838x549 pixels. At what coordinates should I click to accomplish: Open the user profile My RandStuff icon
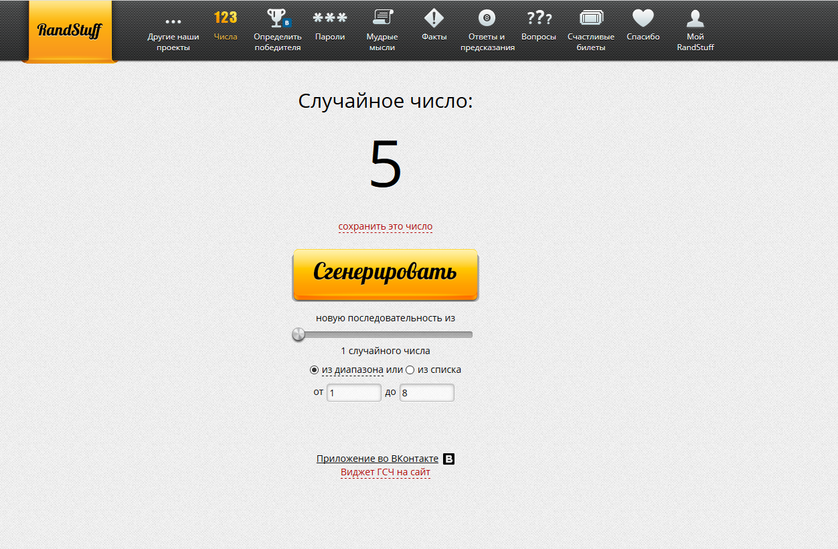(x=695, y=18)
